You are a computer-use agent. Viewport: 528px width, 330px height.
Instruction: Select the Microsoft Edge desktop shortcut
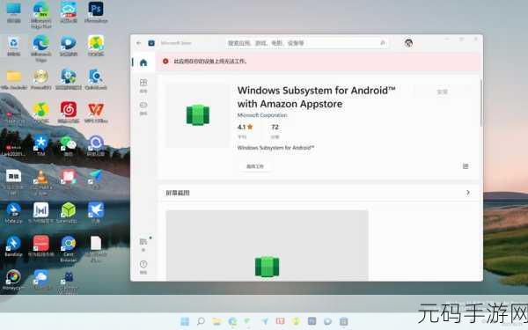(x=41, y=48)
